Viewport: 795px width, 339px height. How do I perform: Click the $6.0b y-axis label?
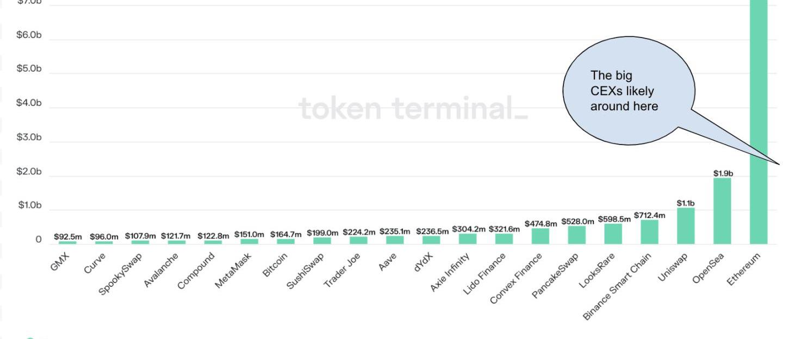coord(29,35)
